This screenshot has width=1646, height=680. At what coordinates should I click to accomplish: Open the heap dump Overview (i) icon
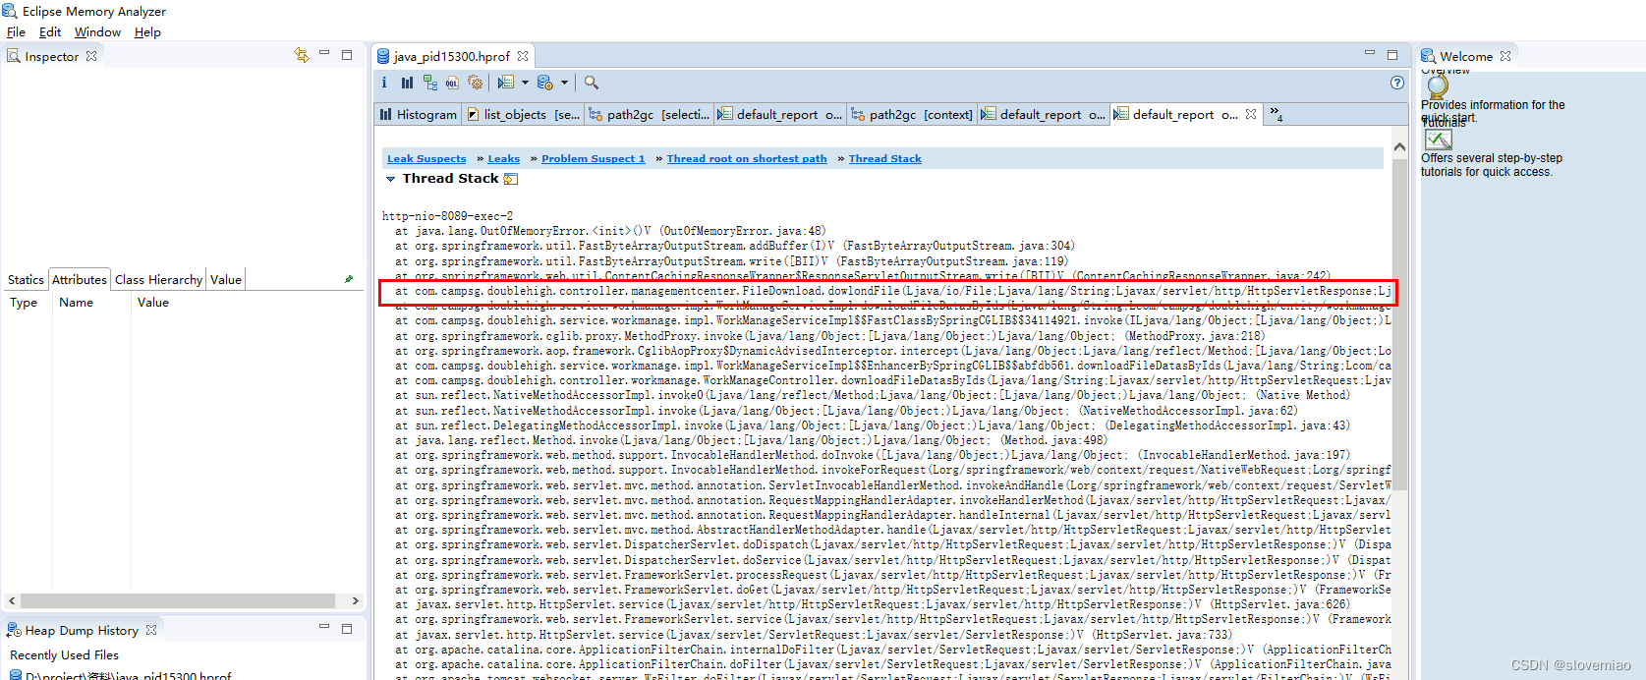(x=384, y=83)
